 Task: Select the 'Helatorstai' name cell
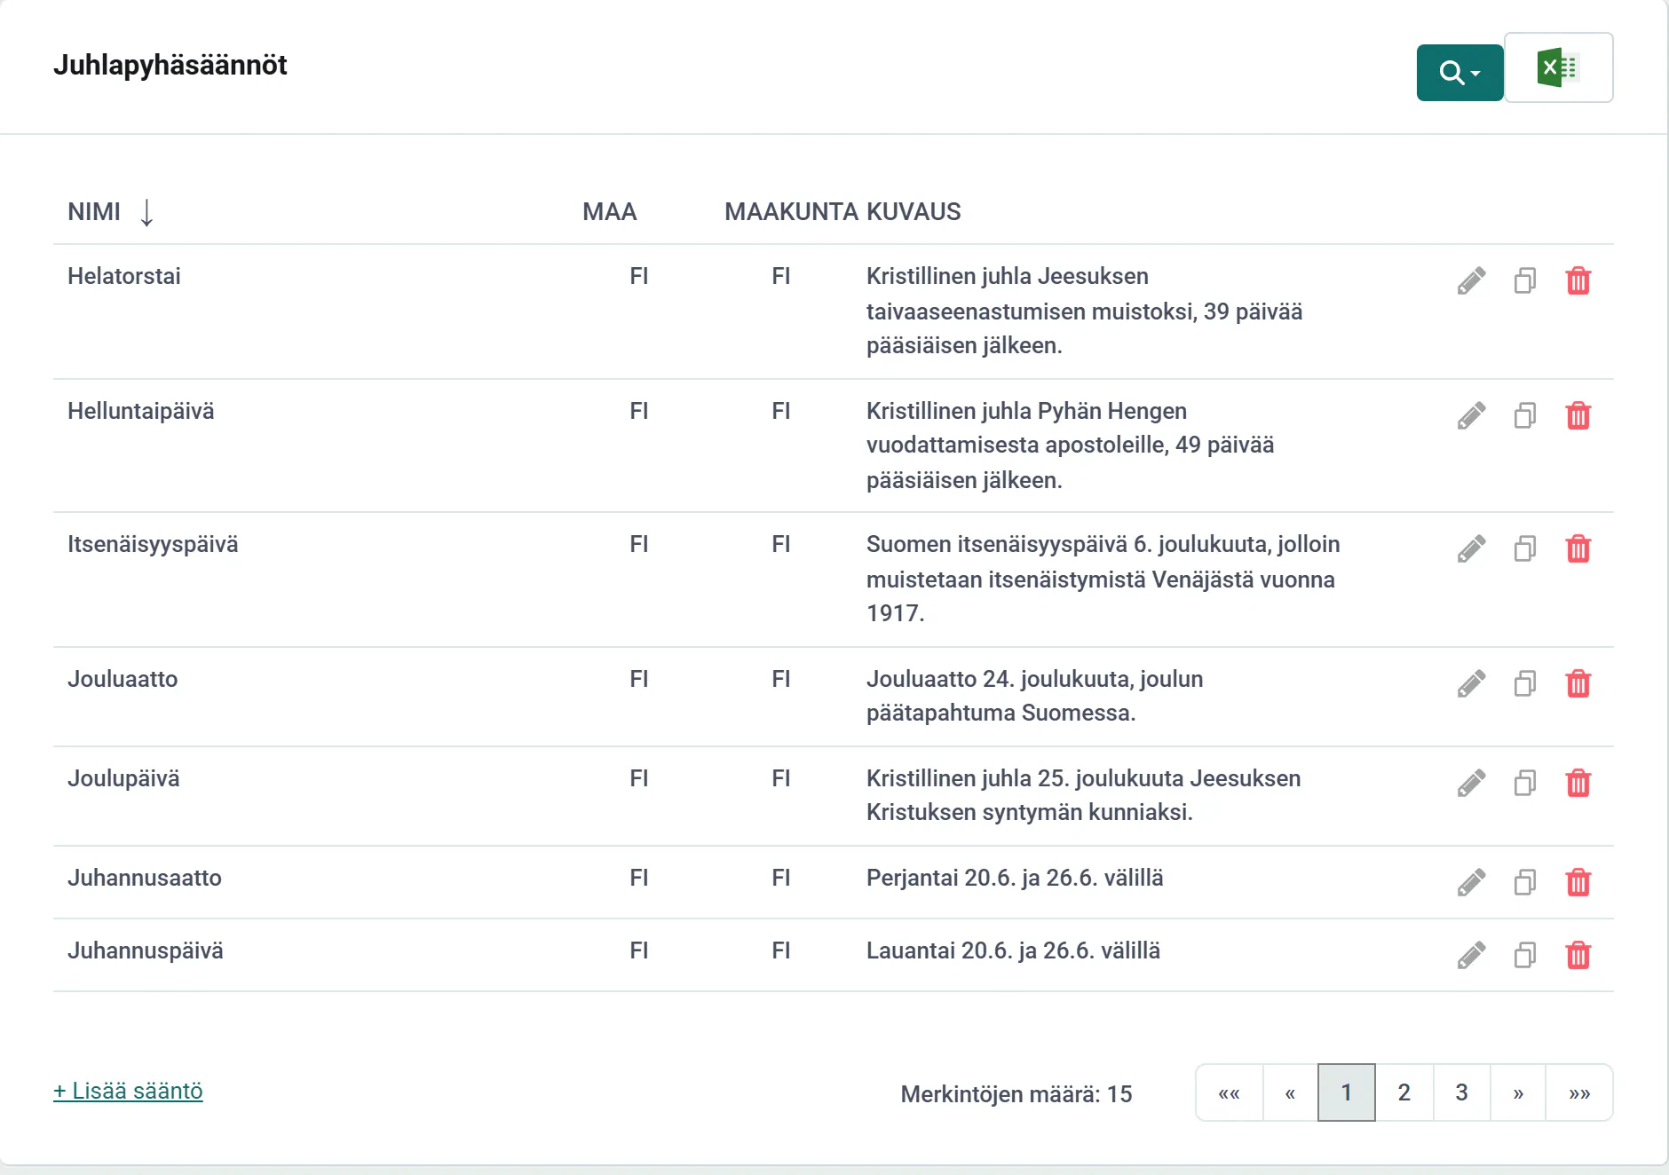tap(124, 276)
